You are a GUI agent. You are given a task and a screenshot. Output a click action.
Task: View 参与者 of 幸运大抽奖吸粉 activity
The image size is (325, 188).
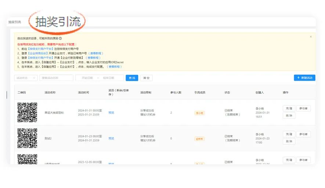[x=303, y=108]
